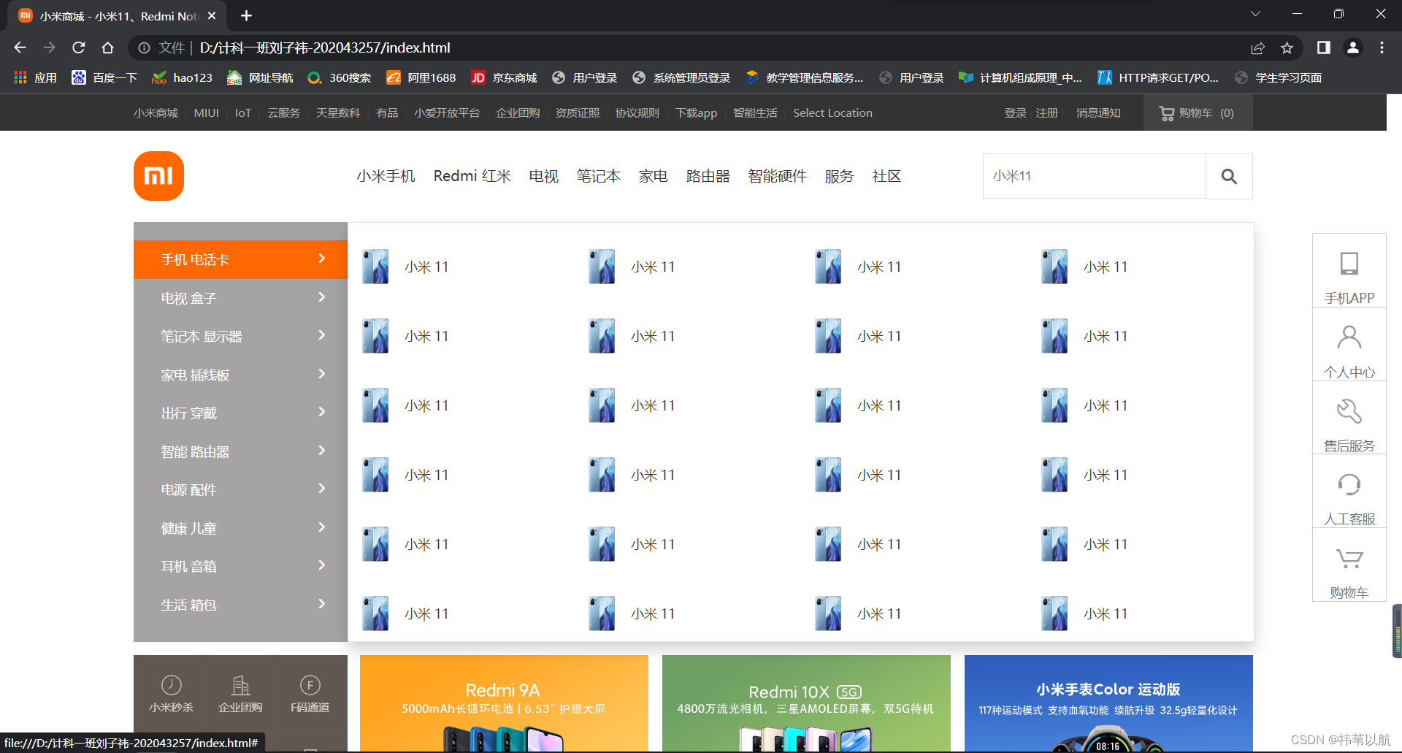Select Redmi 红米 in main navigation
The image size is (1402, 753).
[x=472, y=176]
